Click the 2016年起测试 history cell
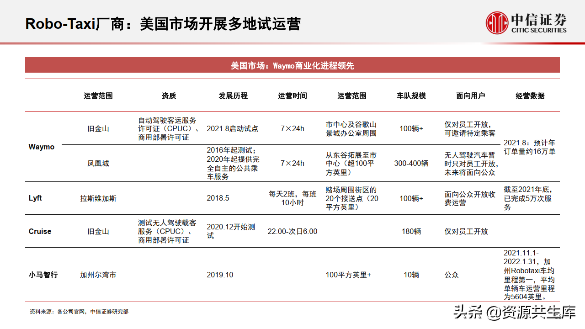The width and height of the screenshot is (585, 329). click(x=233, y=164)
